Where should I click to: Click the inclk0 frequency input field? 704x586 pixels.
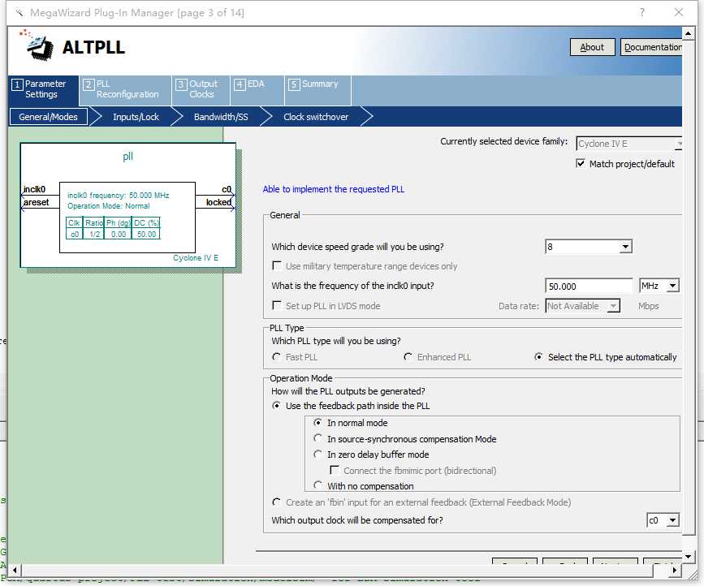[589, 286]
